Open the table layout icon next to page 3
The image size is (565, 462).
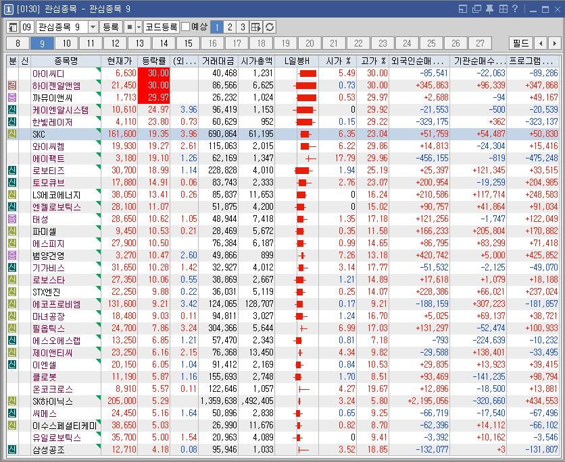[x=256, y=27]
